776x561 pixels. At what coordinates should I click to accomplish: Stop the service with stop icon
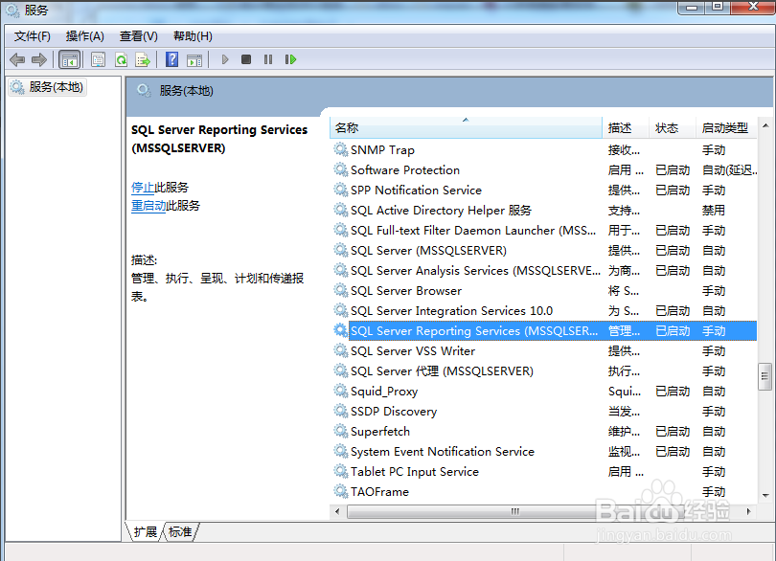coord(246,60)
